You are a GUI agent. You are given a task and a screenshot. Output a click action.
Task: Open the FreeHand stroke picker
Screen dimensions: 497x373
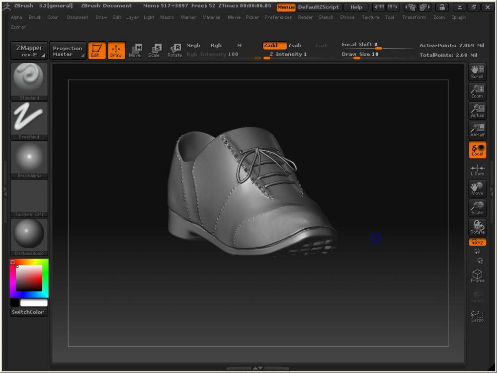point(29,120)
